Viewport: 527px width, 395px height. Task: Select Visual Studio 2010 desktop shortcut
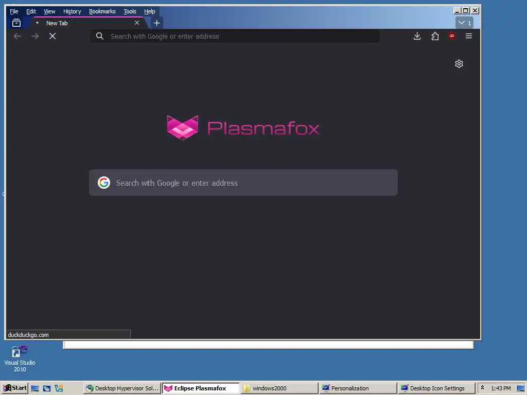(x=20, y=358)
